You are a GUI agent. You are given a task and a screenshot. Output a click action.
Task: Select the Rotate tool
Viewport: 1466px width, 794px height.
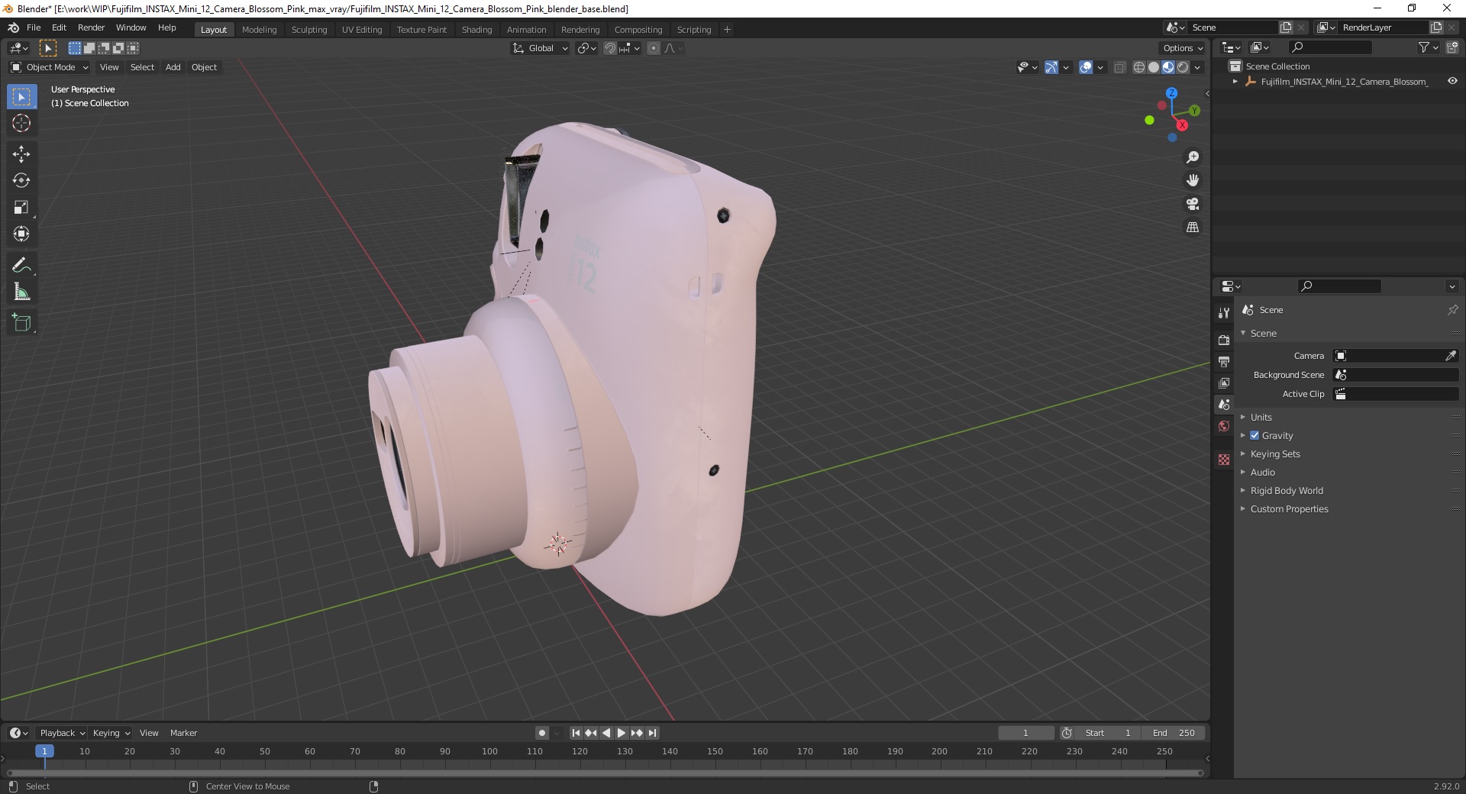pos(21,180)
